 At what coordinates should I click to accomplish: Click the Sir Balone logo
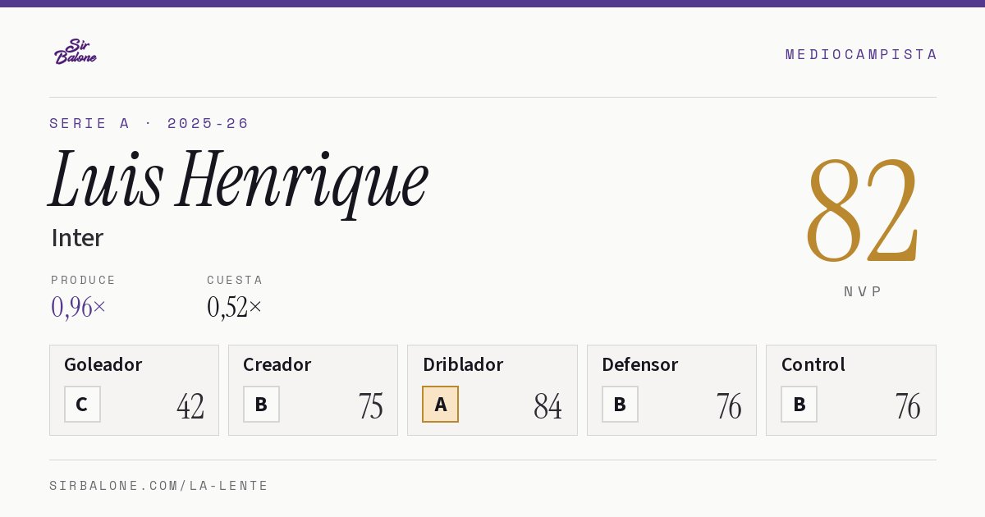click(x=76, y=52)
